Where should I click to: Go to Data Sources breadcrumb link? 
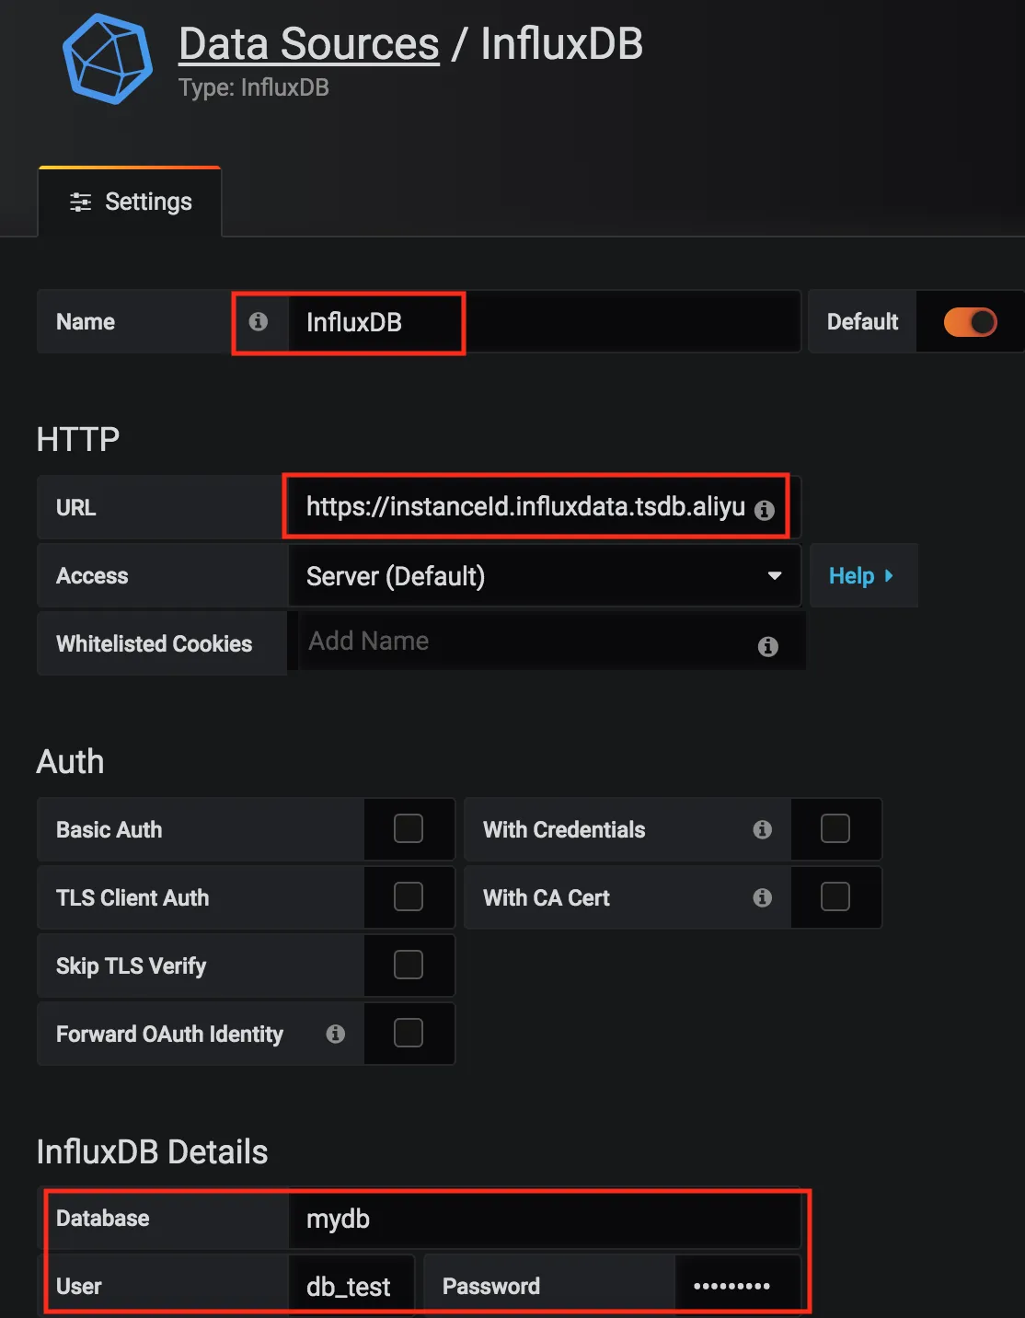click(x=309, y=44)
